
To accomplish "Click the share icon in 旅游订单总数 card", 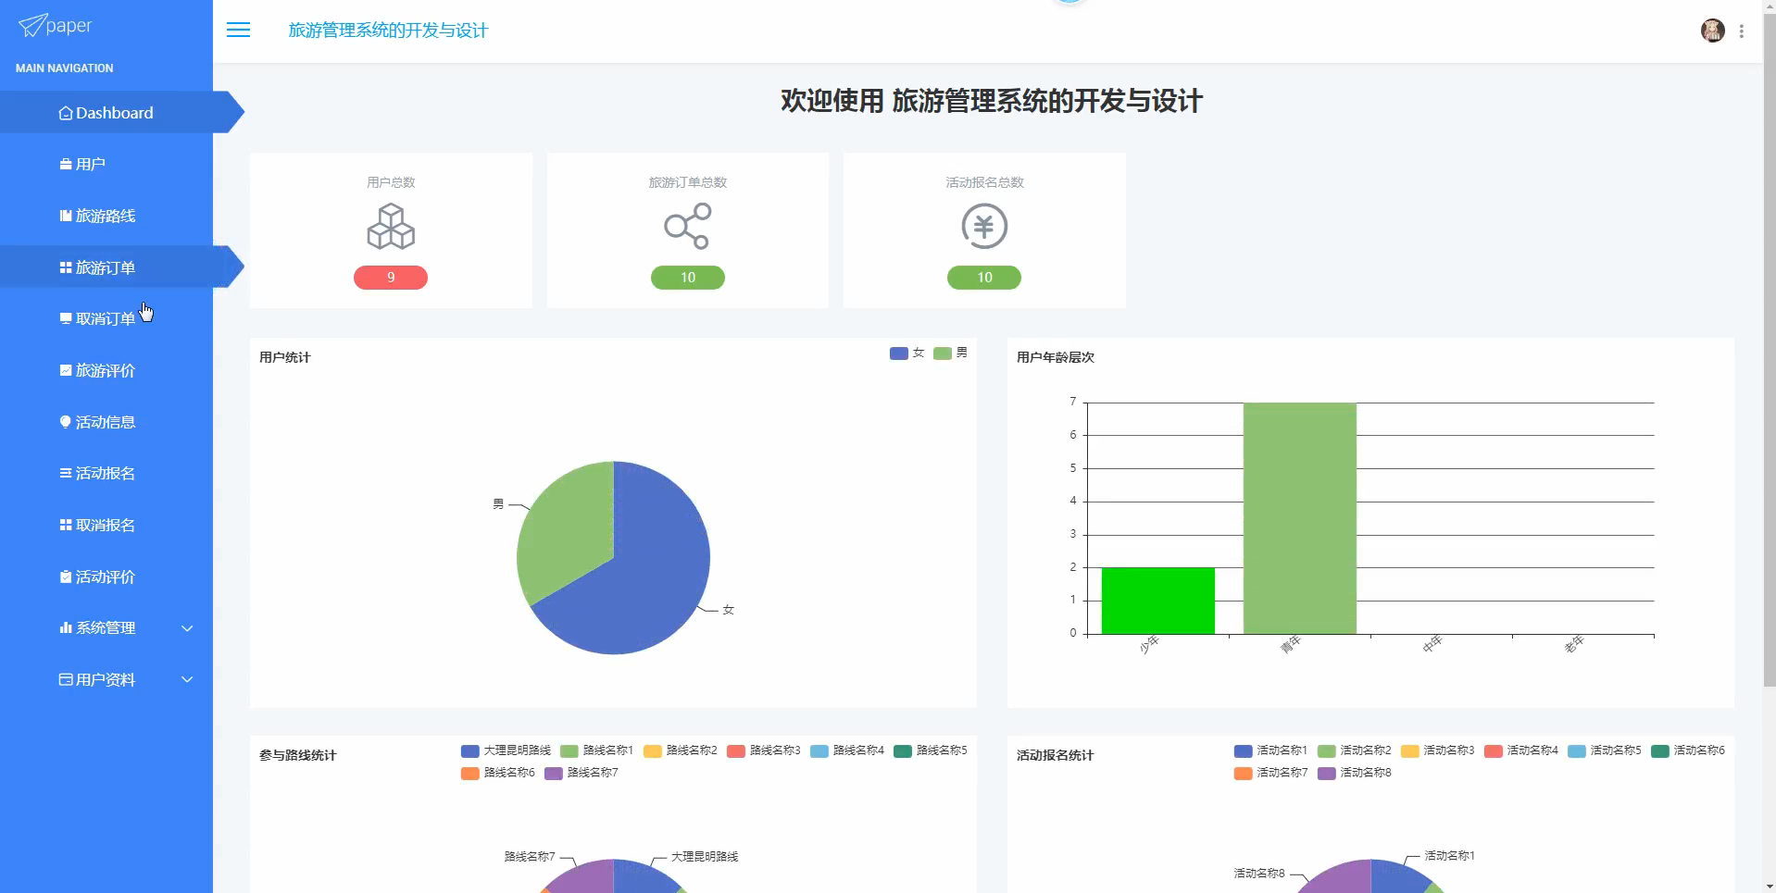I will pyautogui.click(x=688, y=227).
